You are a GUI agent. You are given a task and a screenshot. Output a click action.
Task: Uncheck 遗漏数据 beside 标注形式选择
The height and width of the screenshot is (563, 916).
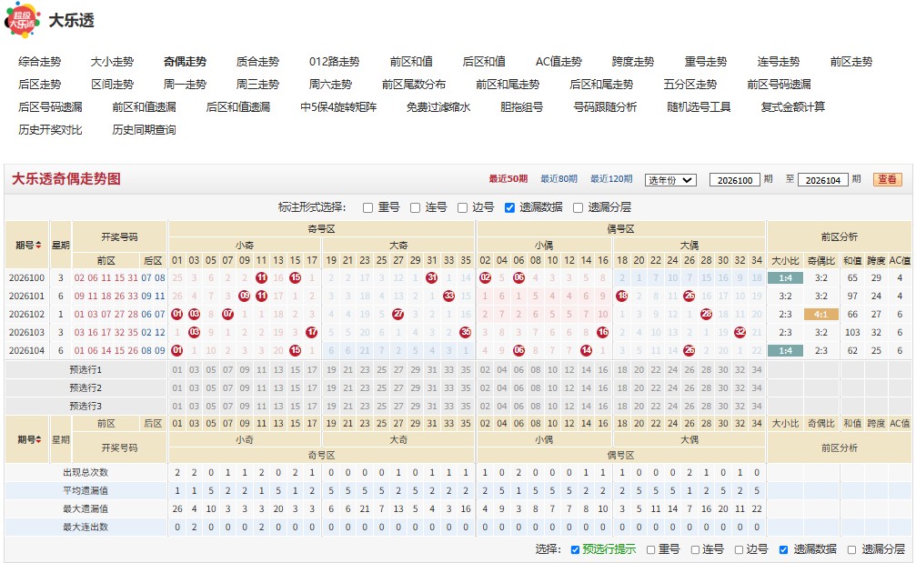click(x=510, y=208)
